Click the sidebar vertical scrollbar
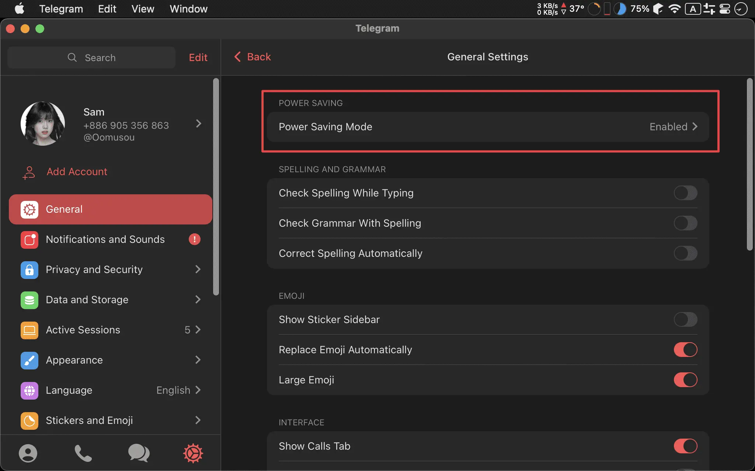 (216, 187)
